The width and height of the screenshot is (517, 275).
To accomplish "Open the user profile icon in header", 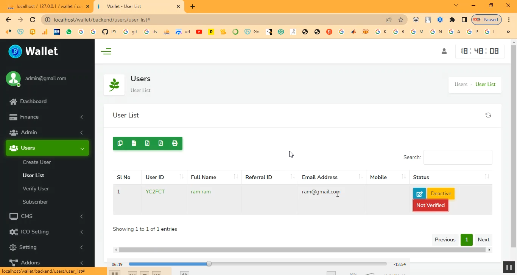I will click(444, 51).
